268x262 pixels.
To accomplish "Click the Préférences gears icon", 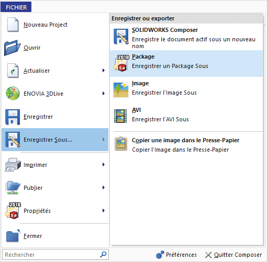I will tap(160, 255).
